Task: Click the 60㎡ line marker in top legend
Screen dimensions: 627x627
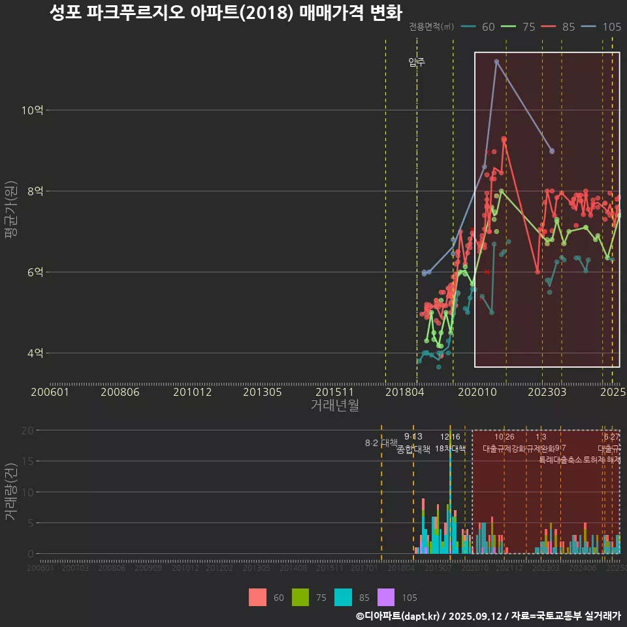Action: (468, 27)
